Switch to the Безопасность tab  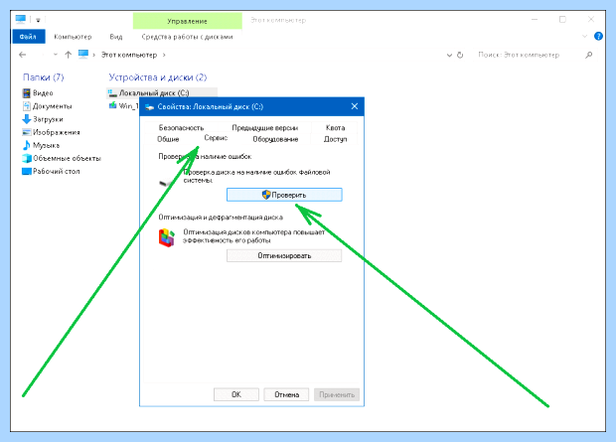[181, 128]
